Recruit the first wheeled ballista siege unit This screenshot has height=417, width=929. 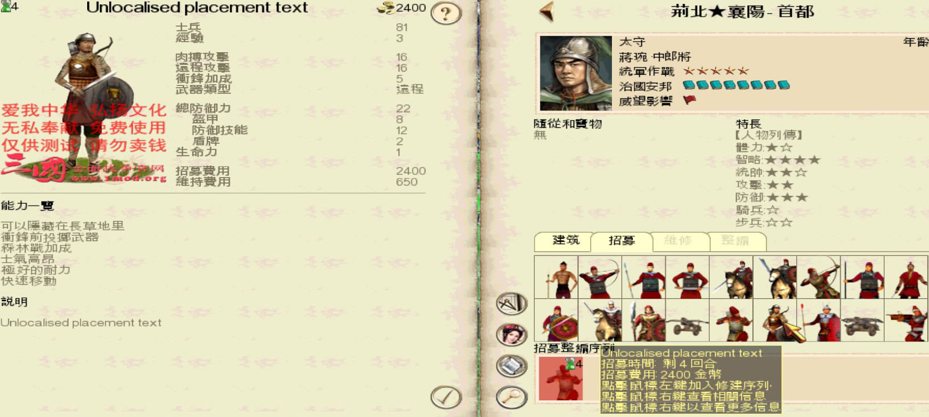coord(687,320)
